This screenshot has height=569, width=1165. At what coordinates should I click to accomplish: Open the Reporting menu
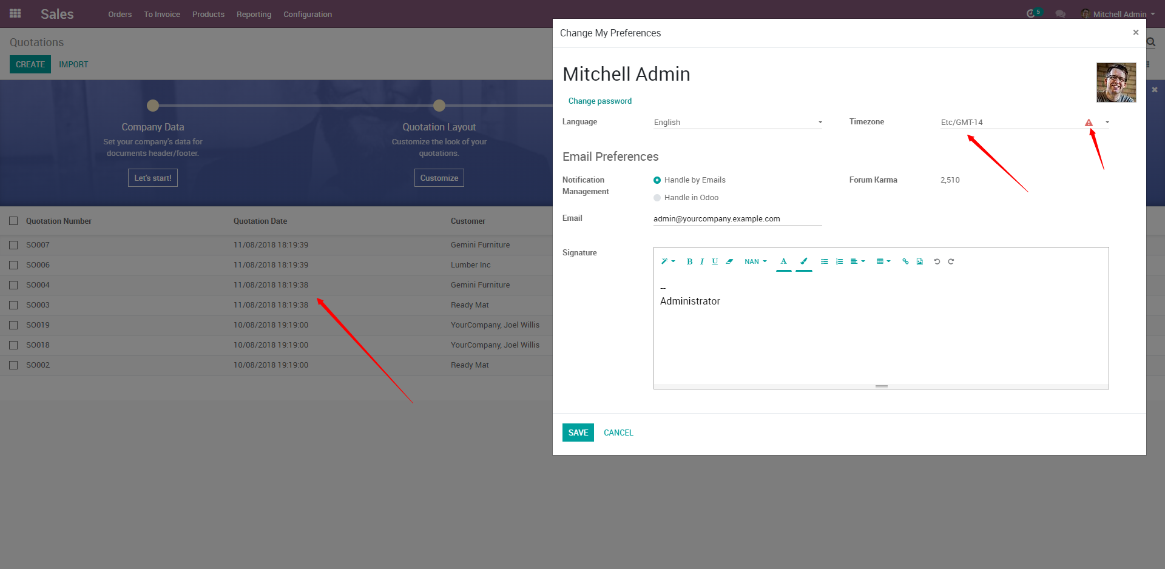click(x=254, y=14)
